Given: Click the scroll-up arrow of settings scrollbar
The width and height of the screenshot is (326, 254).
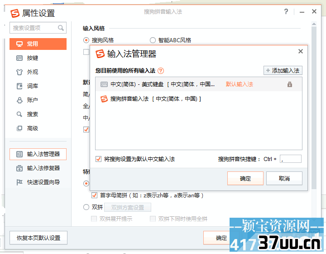Looking at the screenshot, I should [x=314, y=24].
